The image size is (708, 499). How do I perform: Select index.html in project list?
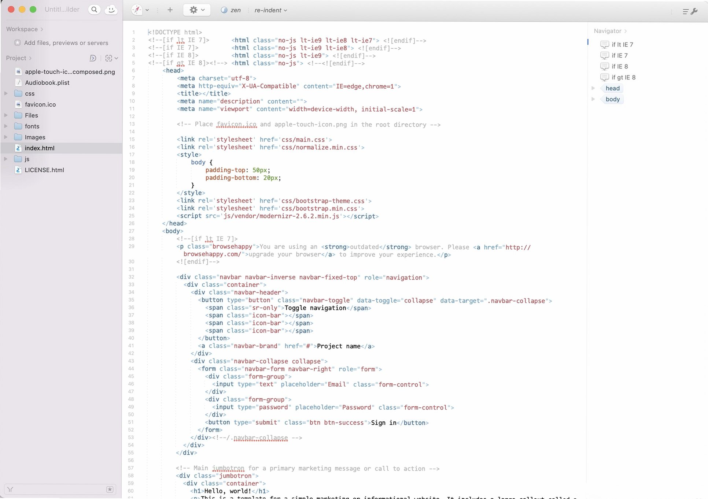click(x=61, y=148)
